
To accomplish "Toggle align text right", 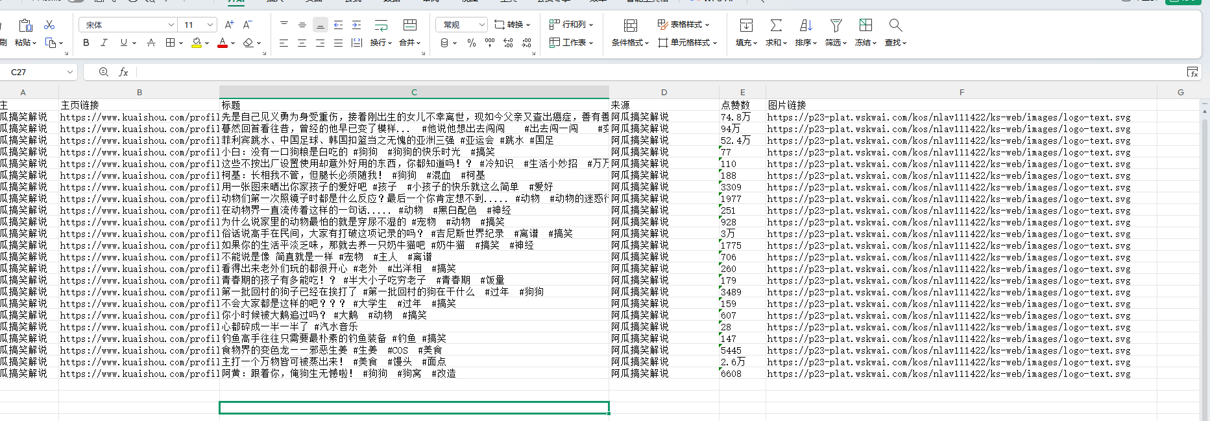I will coord(320,43).
